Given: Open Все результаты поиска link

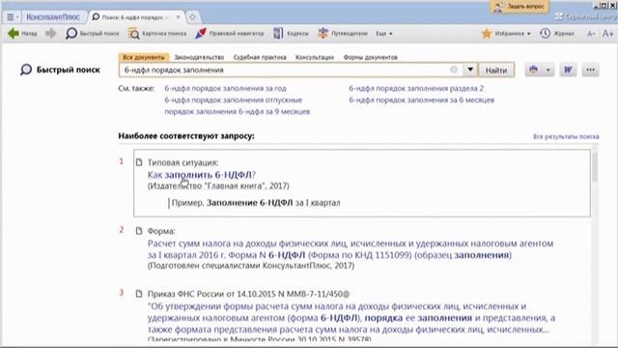Looking at the screenshot, I should point(566,136).
